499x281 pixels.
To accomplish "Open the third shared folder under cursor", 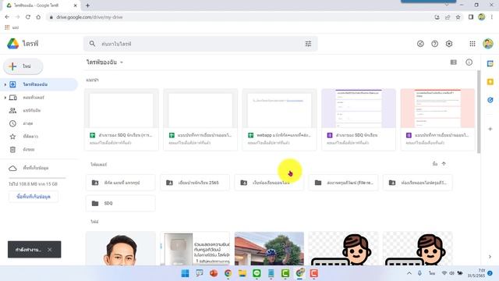I will pos(269,183).
